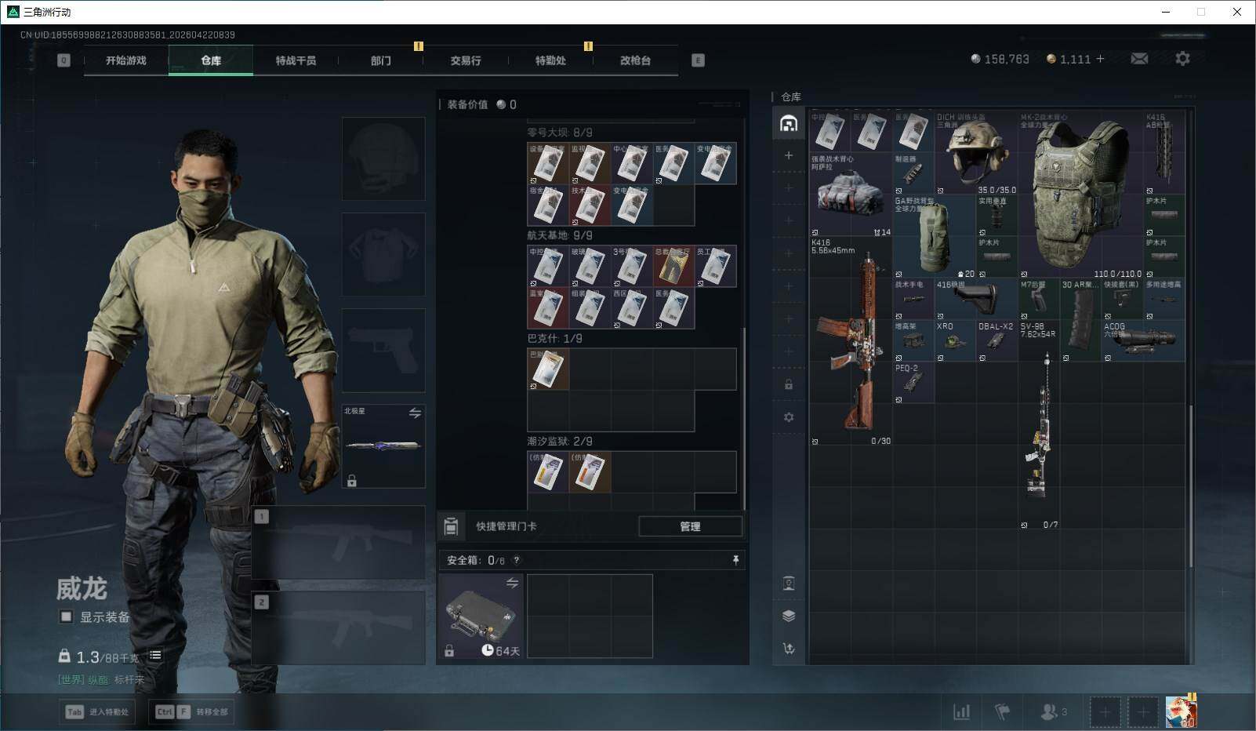Click the stacked layers icon in warehouse sidebar
The height and width of the screenshot is (731, 1256).
(x=789, y=616)
